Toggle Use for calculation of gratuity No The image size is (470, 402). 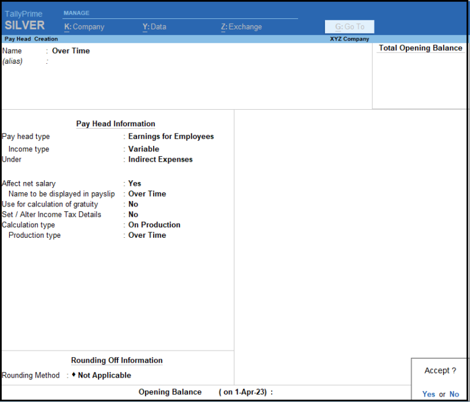point(133,204)
